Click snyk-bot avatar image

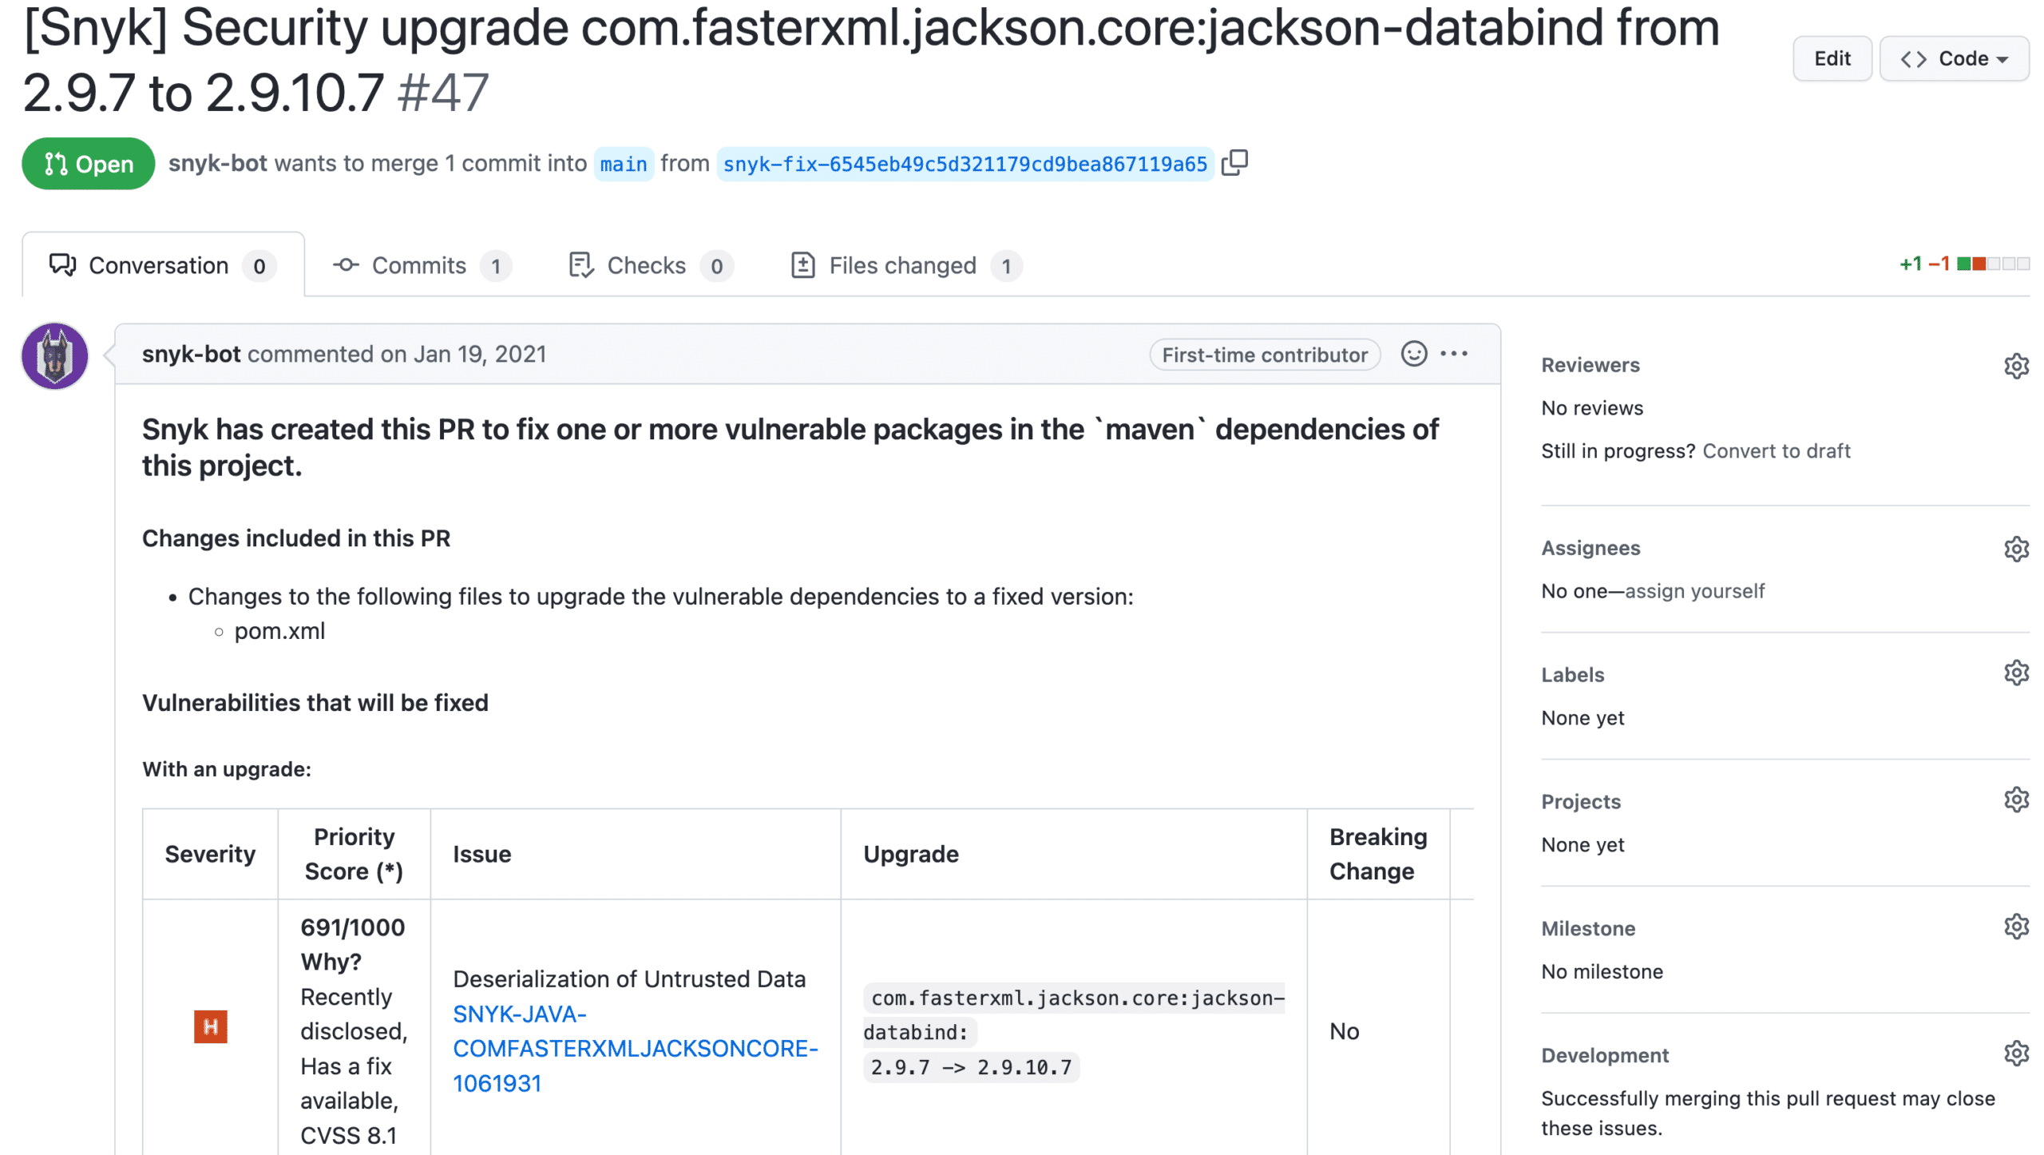[x=54, y=356]
